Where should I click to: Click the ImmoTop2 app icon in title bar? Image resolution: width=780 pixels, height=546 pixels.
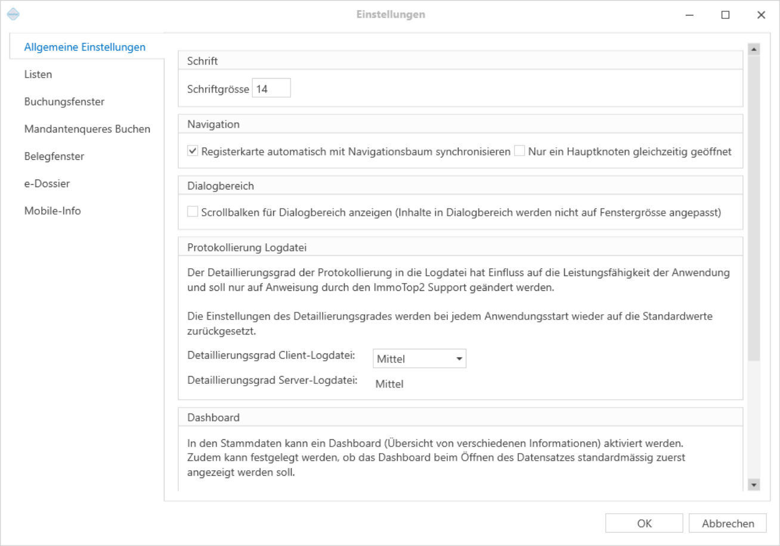[13, 14]
